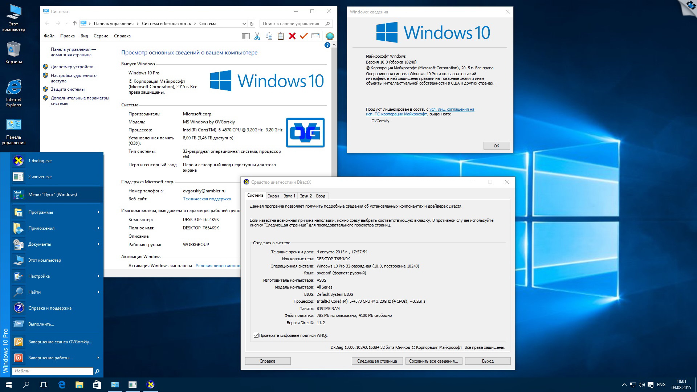Open Task View on the taskbar
Screen dimensions: 697x392
point(44,385)
